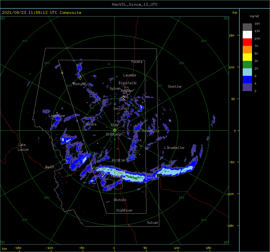Screen dimensions: 270x252
Task: Click the Lacombe town label
Action: 130,75
